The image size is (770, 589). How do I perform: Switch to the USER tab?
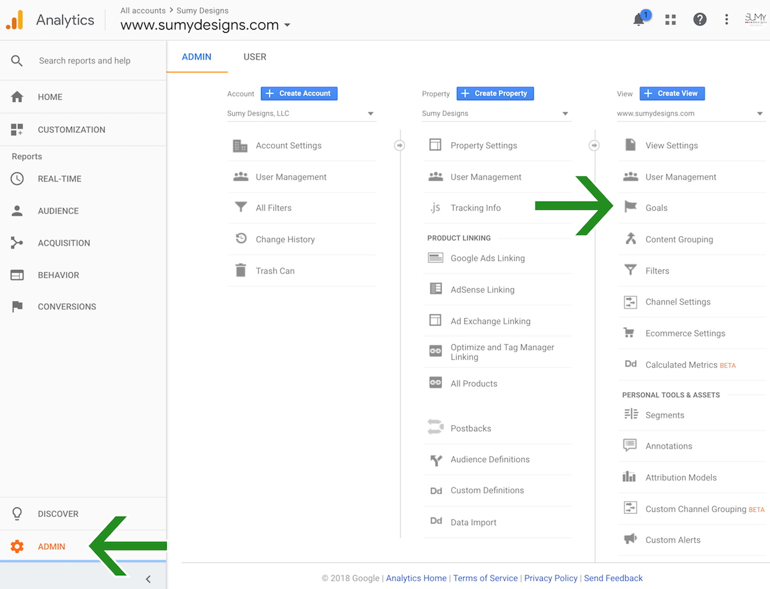255,56
